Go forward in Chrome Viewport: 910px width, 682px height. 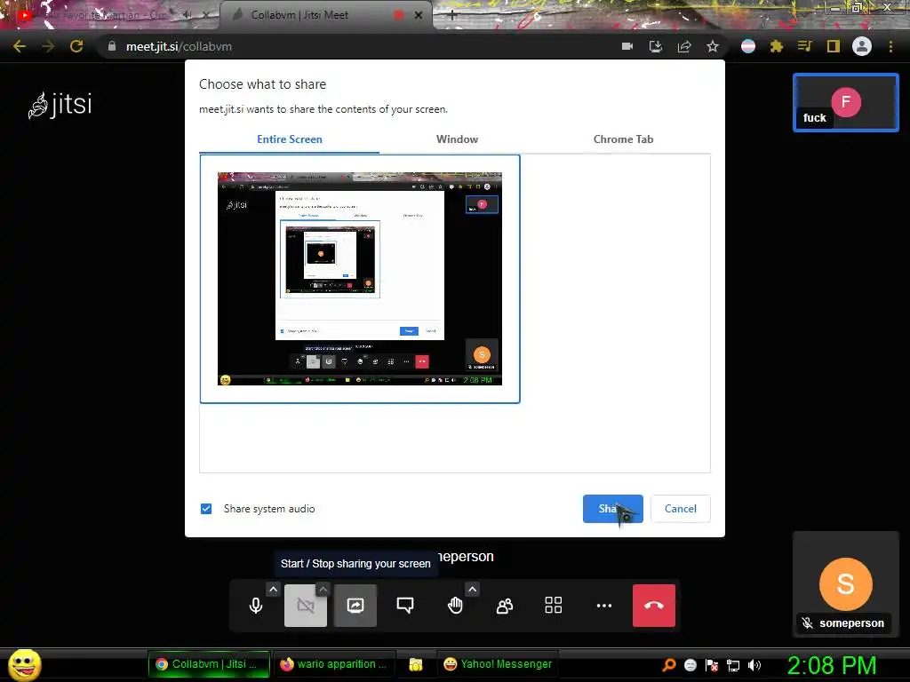point(48,46)
